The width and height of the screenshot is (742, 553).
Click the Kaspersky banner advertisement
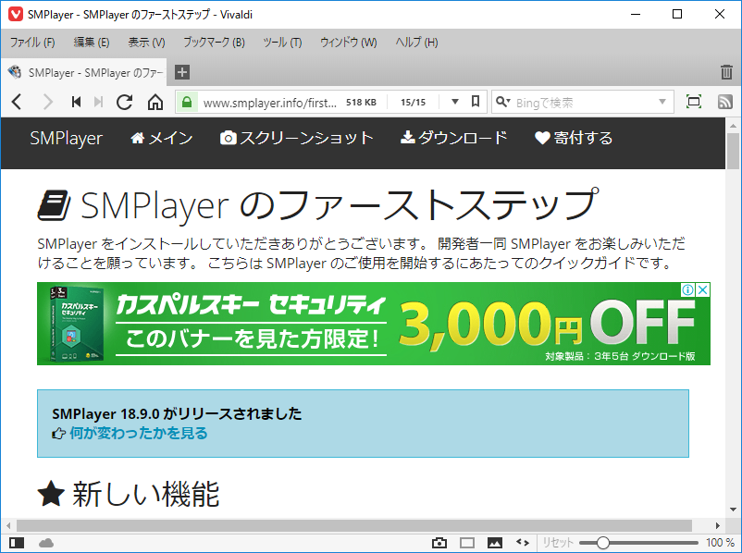[374, 324]
